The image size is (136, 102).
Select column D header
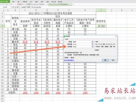point(36,10)
